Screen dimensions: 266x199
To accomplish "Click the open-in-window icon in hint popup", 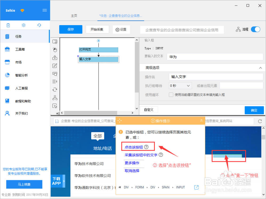I will 196,187.
